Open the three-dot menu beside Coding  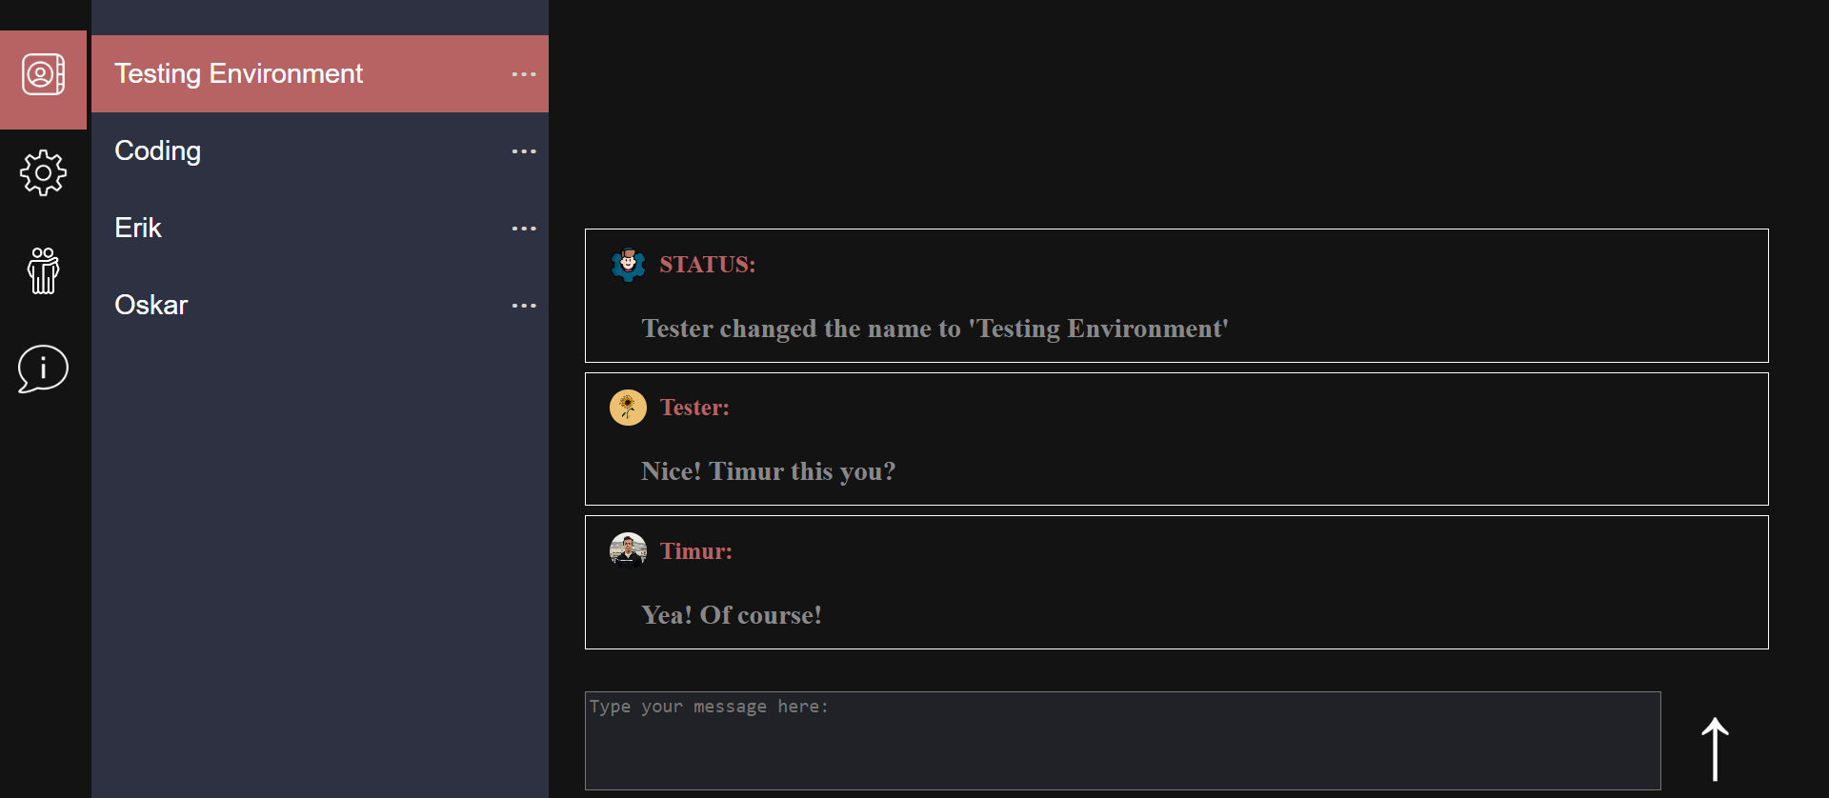(x=524, y=151)
